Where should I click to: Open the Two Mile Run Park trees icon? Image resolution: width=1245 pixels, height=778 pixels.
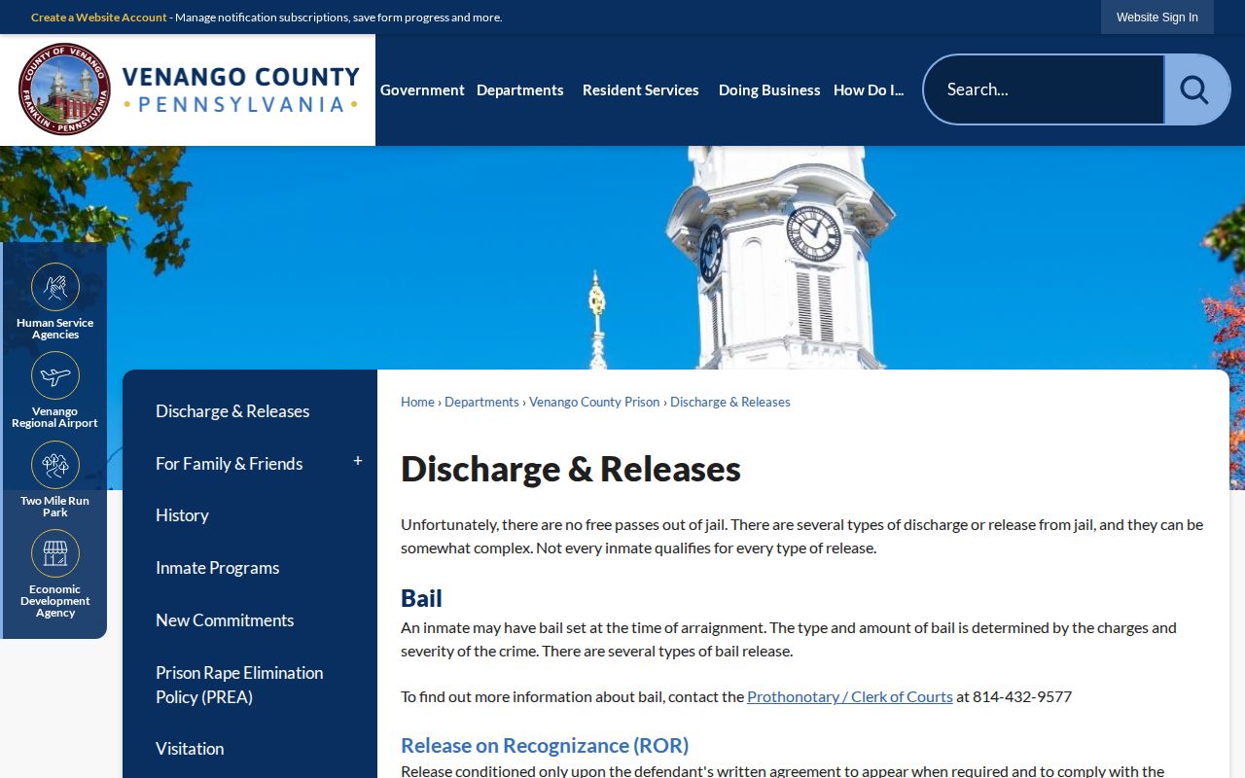tap(55, 465)
